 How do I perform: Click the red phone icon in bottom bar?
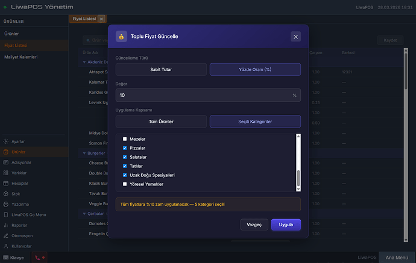click(x=38, y=258)
